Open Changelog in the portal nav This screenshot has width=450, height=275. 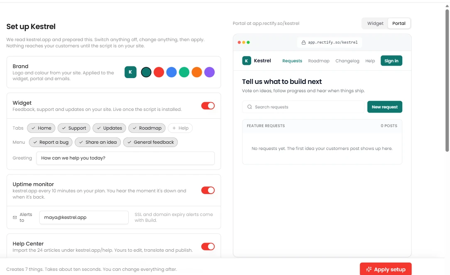[x=347, y=61]
